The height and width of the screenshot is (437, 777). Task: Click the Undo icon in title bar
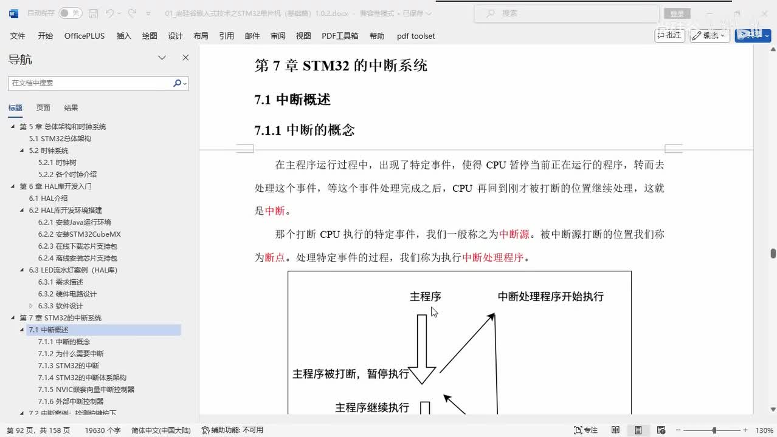[109, 13]
